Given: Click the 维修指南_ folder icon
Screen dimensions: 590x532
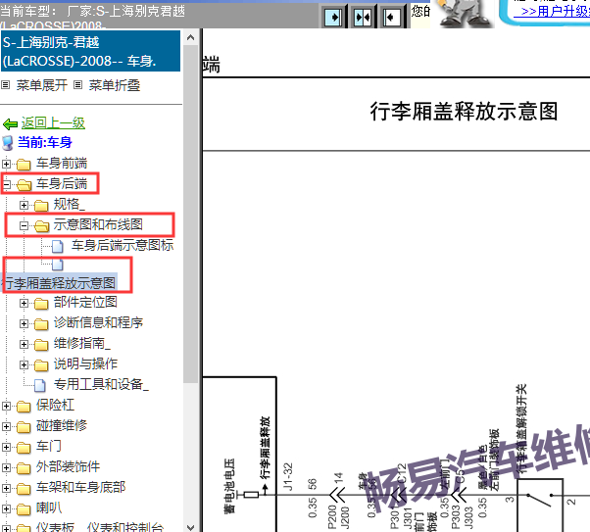Looking at the screenshot, I should click(41, 345).
